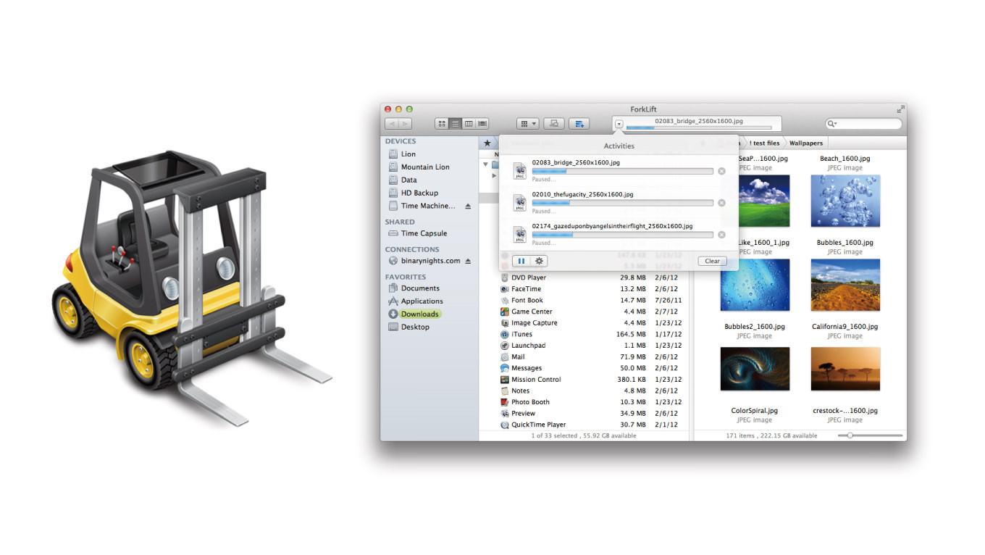
Task: Click the Mission Control app icon
Action: point(505,380)
